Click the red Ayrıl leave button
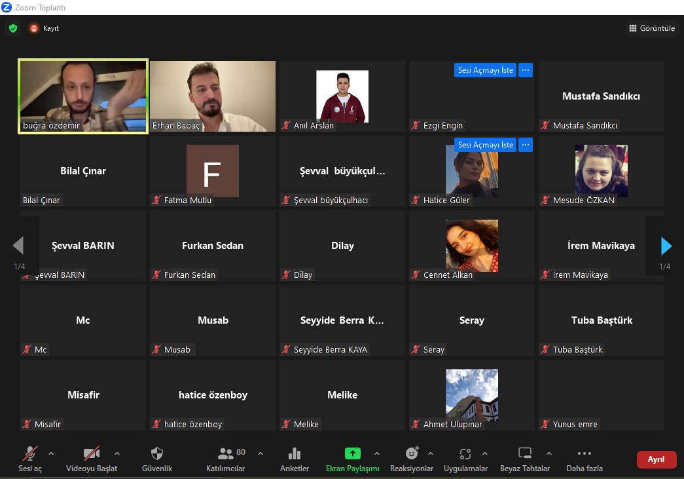Viewport: 684px width, 479px height. coord(656,459)
